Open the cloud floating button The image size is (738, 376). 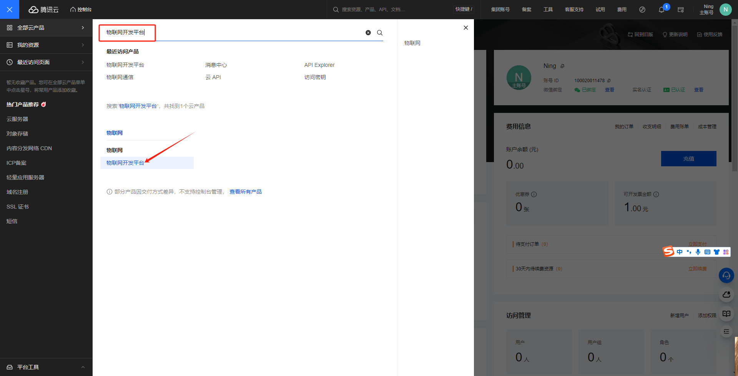coord(726,295)
